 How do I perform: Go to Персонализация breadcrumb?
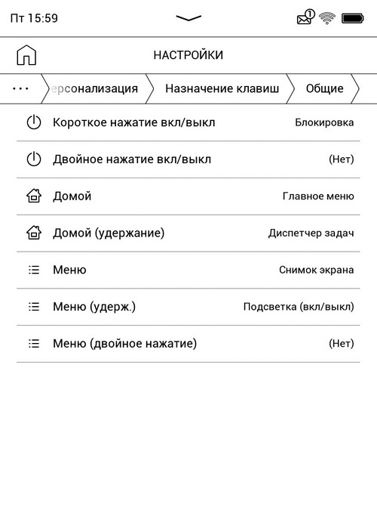click(95, 88)
